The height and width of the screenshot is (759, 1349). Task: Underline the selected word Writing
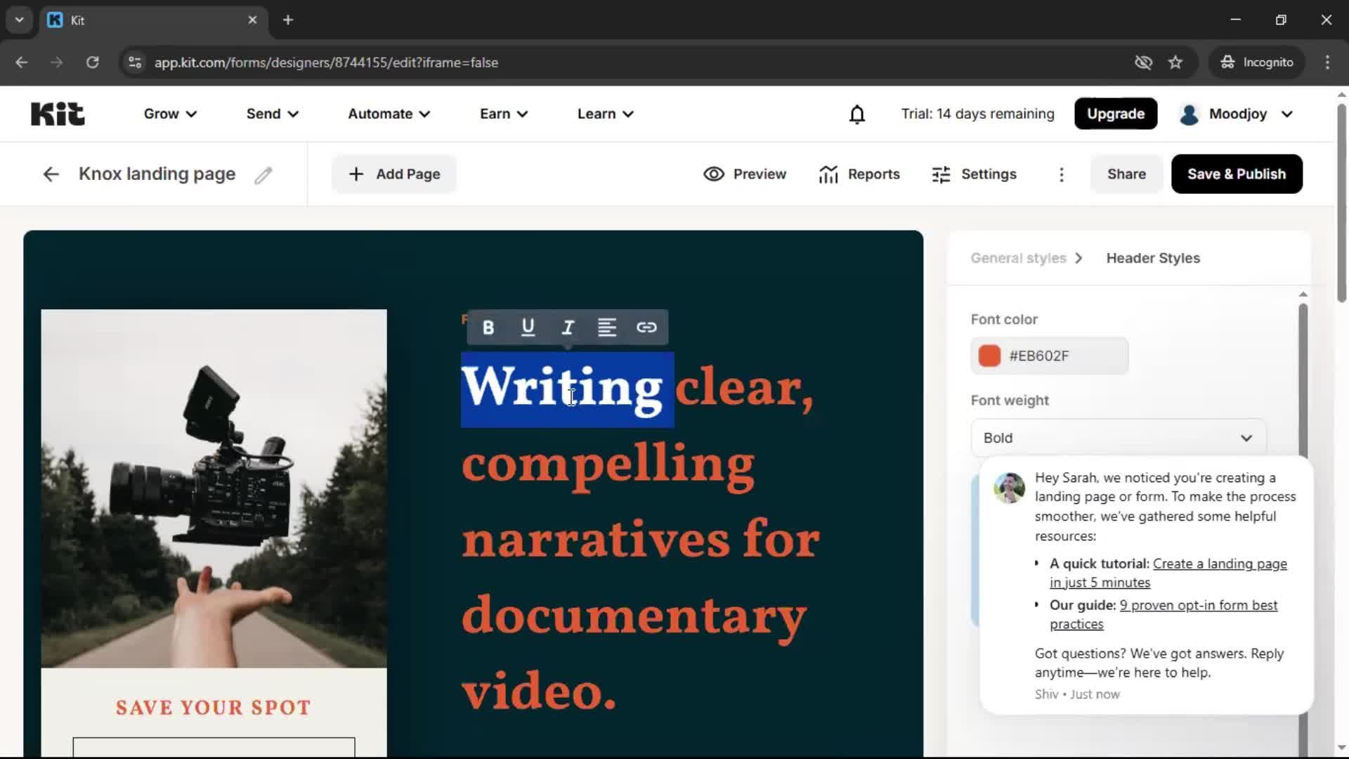point(527,327)
